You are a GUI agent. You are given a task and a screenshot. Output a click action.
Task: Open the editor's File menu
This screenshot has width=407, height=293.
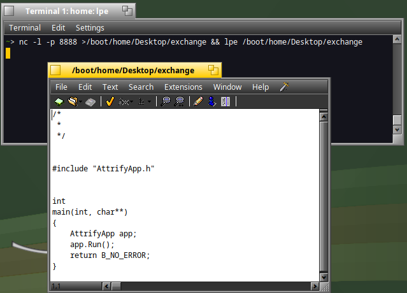point(61,87)
